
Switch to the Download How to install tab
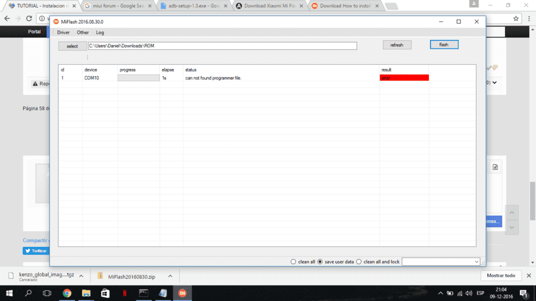[345, 6]
